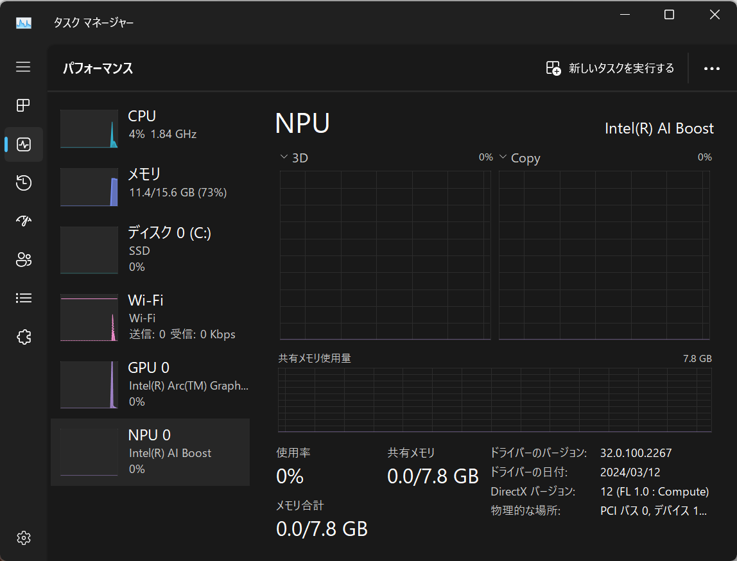Expand the 3D engine dropdown
Viewport: 737px width, 561px height.
(283, 157)
